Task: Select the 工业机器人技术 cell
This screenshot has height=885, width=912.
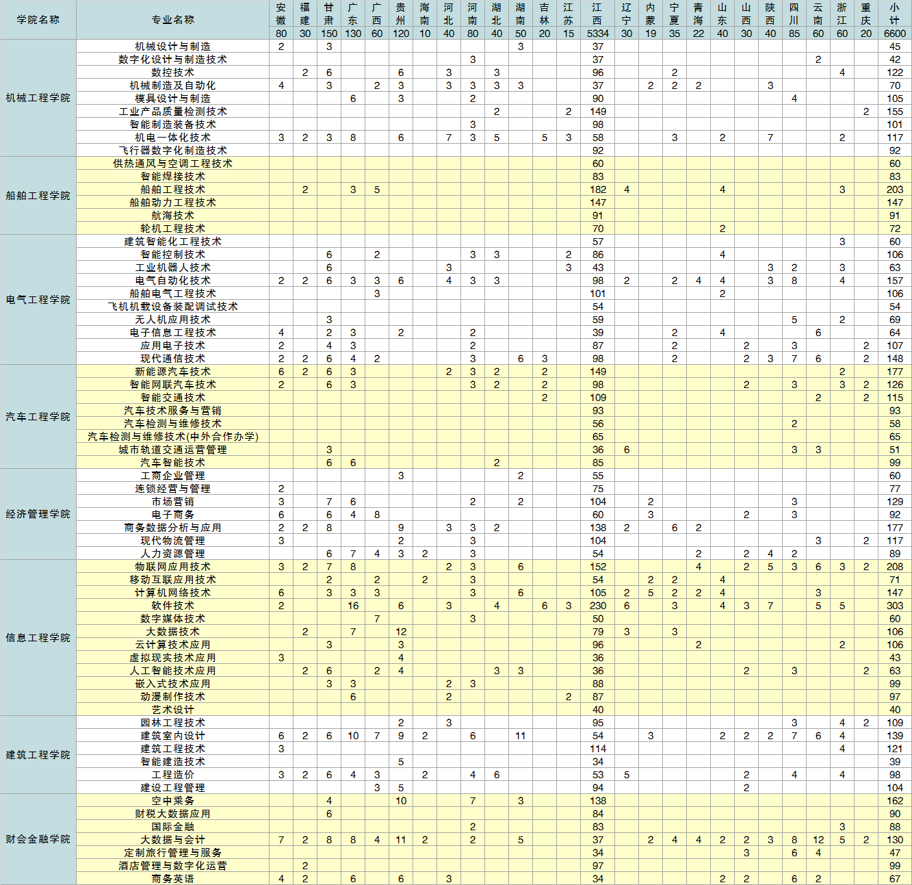Action: point(173,268)
